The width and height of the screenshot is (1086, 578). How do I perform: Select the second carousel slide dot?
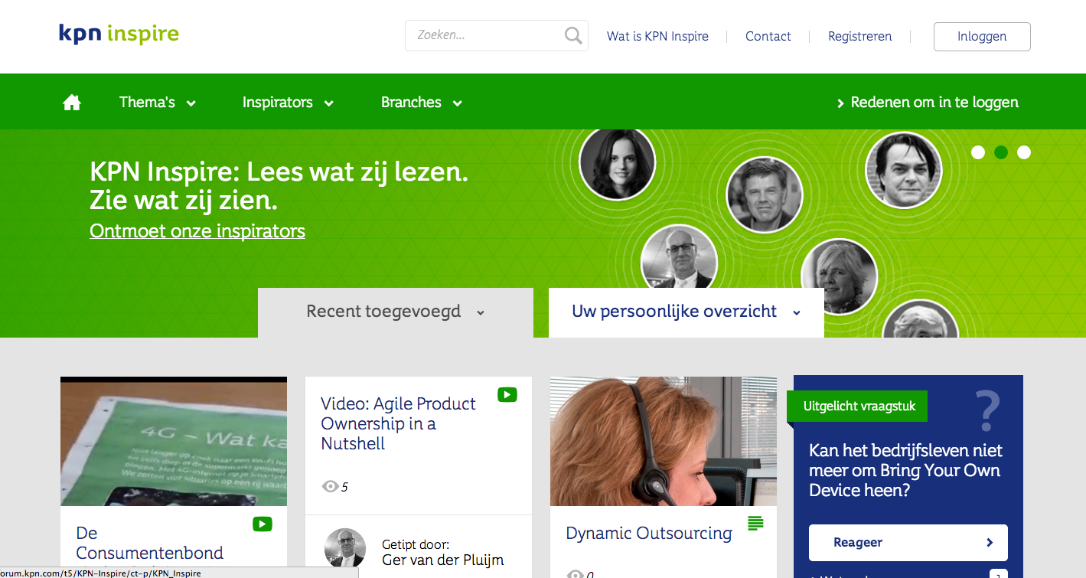(1001, 152)
